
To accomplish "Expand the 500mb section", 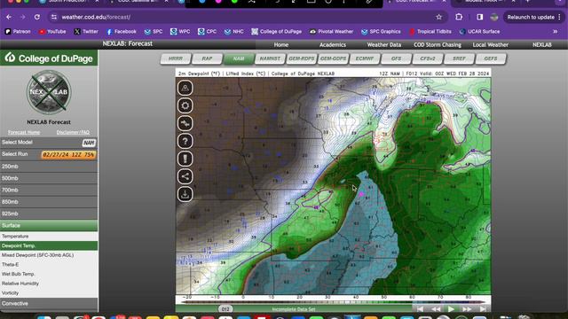I will click(49, 178).
